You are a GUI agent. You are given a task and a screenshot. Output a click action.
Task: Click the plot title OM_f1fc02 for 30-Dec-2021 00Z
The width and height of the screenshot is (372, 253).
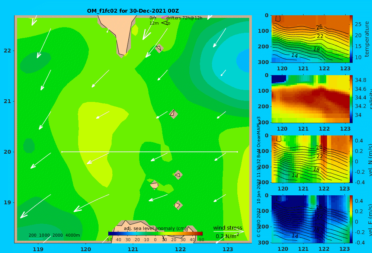pos(133,11)
